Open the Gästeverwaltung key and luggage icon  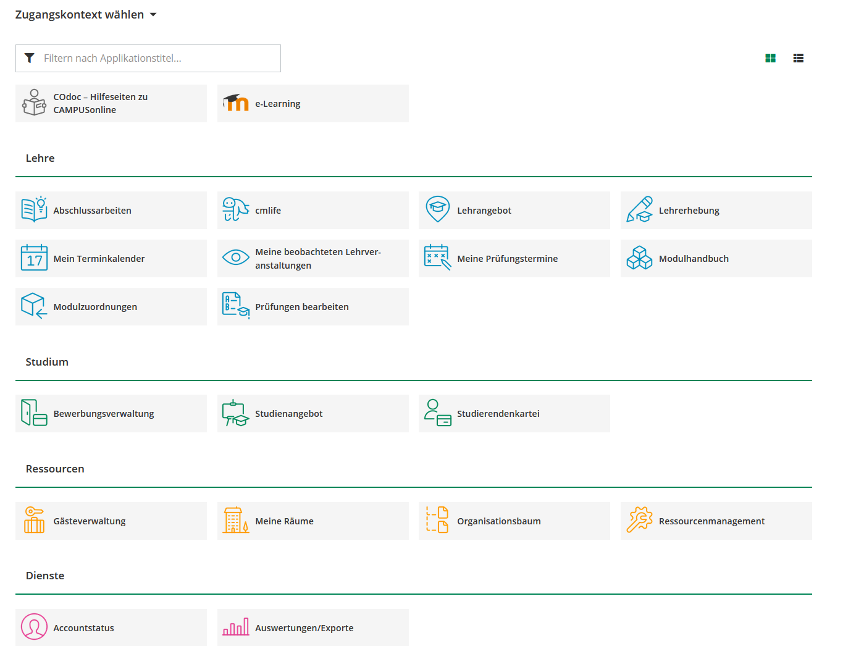(x=34, y=520)
